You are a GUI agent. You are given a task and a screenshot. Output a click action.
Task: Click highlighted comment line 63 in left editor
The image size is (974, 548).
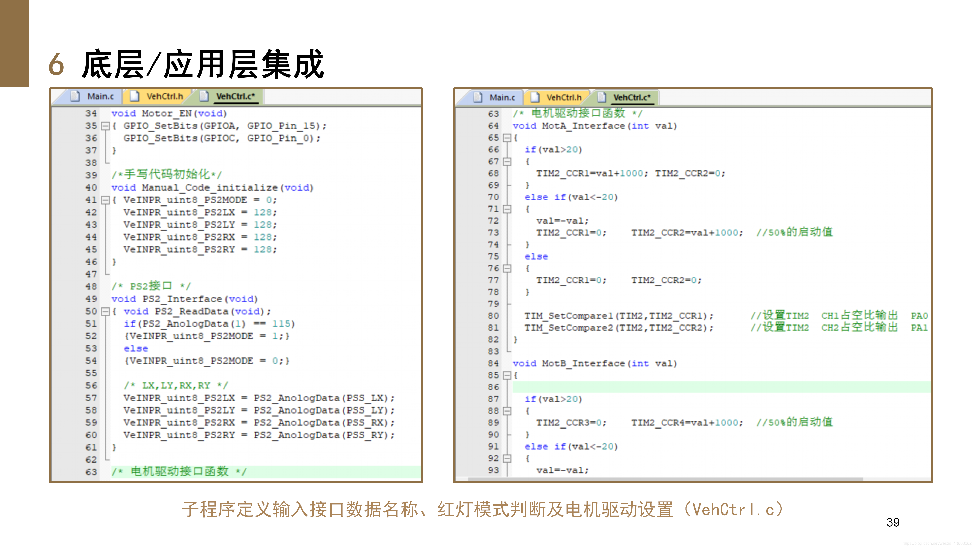point(266,472)
